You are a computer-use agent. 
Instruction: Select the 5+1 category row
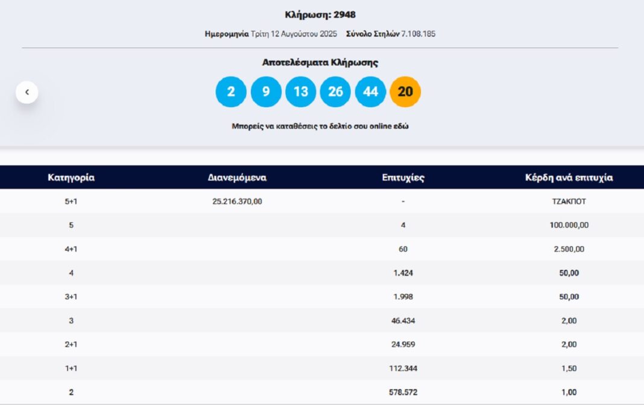(71, 201)
